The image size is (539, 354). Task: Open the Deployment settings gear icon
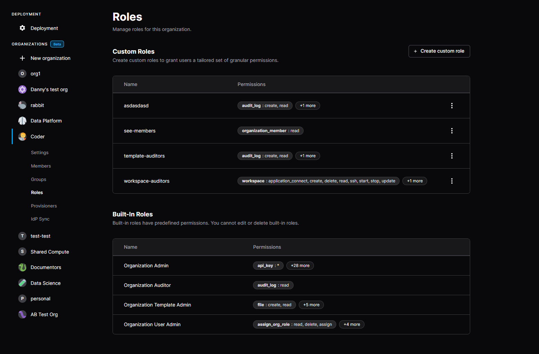[x=22, y=28]
